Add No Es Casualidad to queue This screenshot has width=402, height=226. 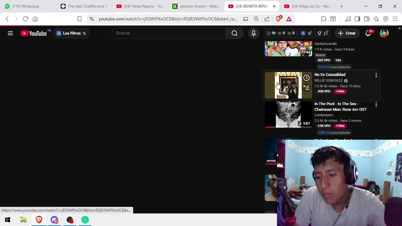(306, 88)
